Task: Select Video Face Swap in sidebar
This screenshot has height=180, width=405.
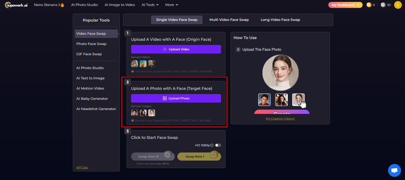Action: pos(96,34)
